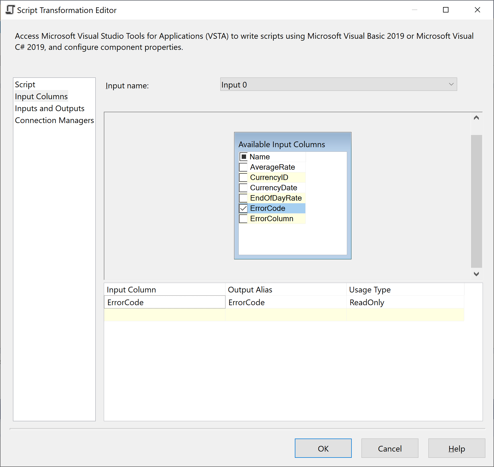Check the CurrencyDate column checkbox
Image resolution: width=494 pixels, height=467 pixels.
click(x=243, y=188)
